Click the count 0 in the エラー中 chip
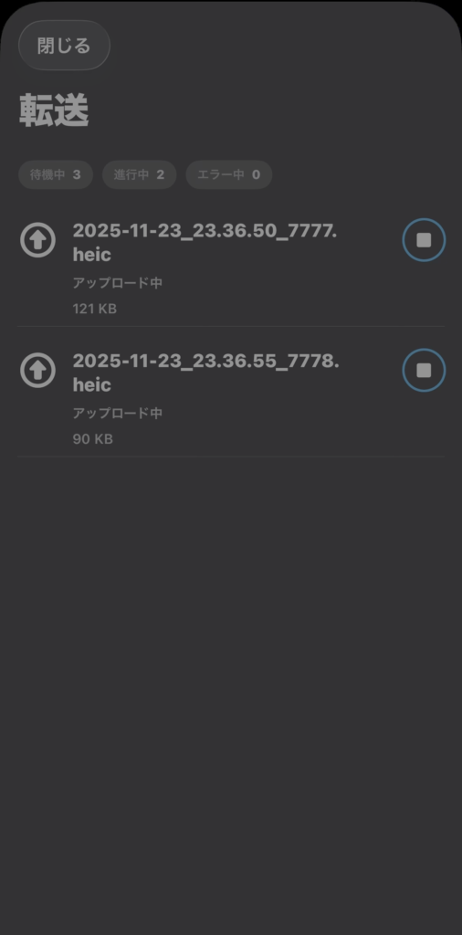This screenshot has height=935, width=462. 256,174
